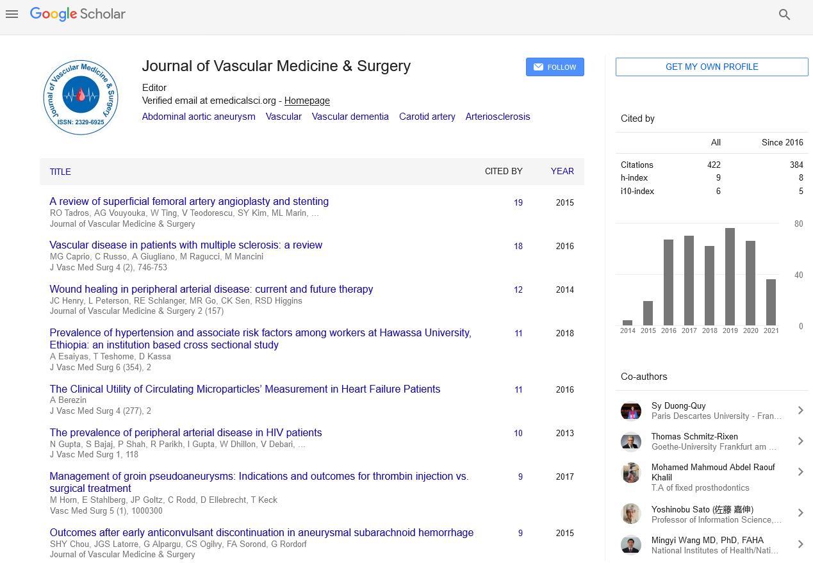Click the 2019 bar in citations chart

[730, 277]
